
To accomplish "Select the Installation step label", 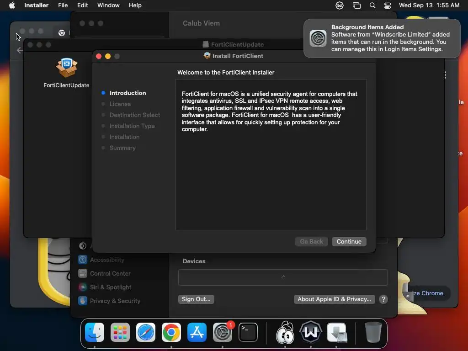I will pyautogui.click(x=124, y=137).
